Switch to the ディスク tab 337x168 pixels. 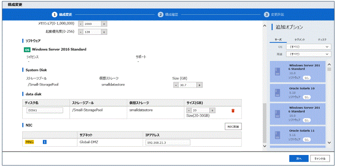[x=322, y=40]
